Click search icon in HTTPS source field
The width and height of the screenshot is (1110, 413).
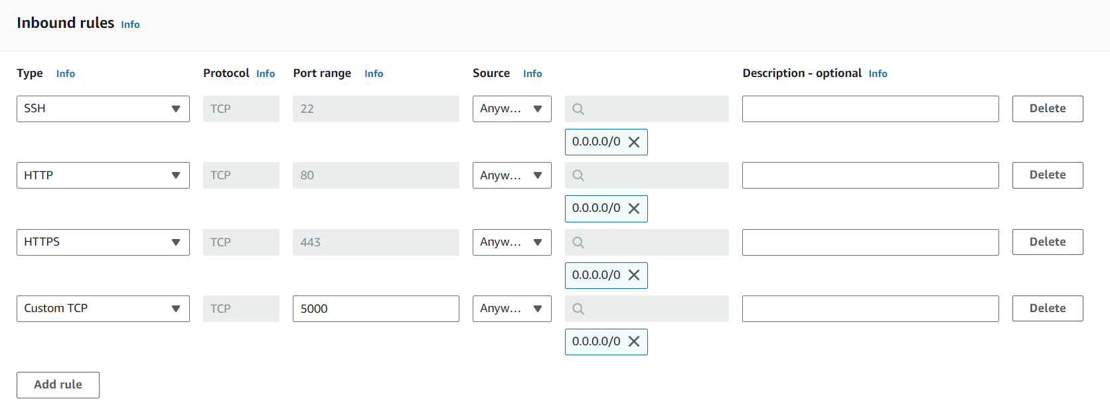(x=578, y=242)
